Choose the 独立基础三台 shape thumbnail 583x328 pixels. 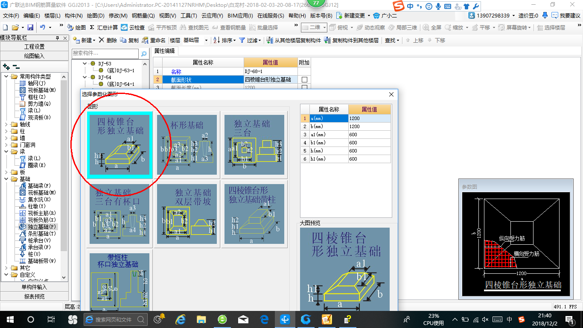pyautogui.click(x=254, y=144)
